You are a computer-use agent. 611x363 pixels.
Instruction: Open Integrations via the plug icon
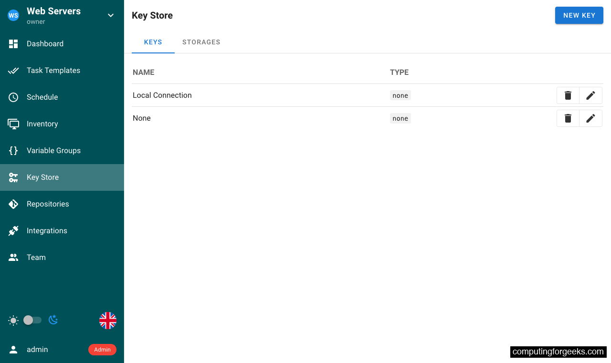coord(13,230)
